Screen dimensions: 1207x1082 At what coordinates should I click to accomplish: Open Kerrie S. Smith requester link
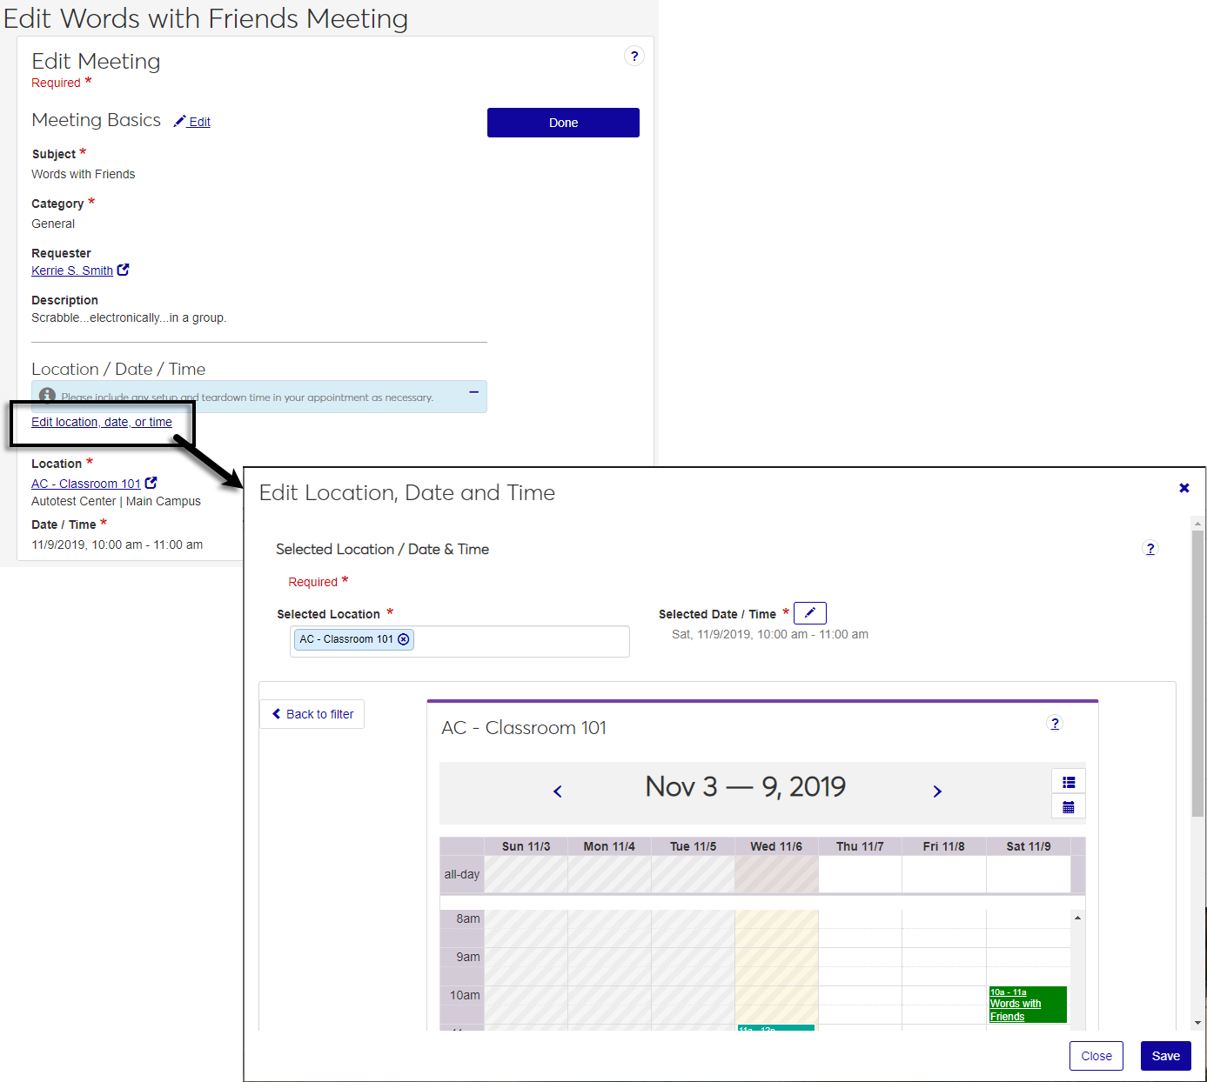click(72, 270)
